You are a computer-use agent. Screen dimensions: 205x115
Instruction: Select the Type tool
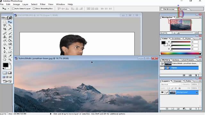[10, 48]
